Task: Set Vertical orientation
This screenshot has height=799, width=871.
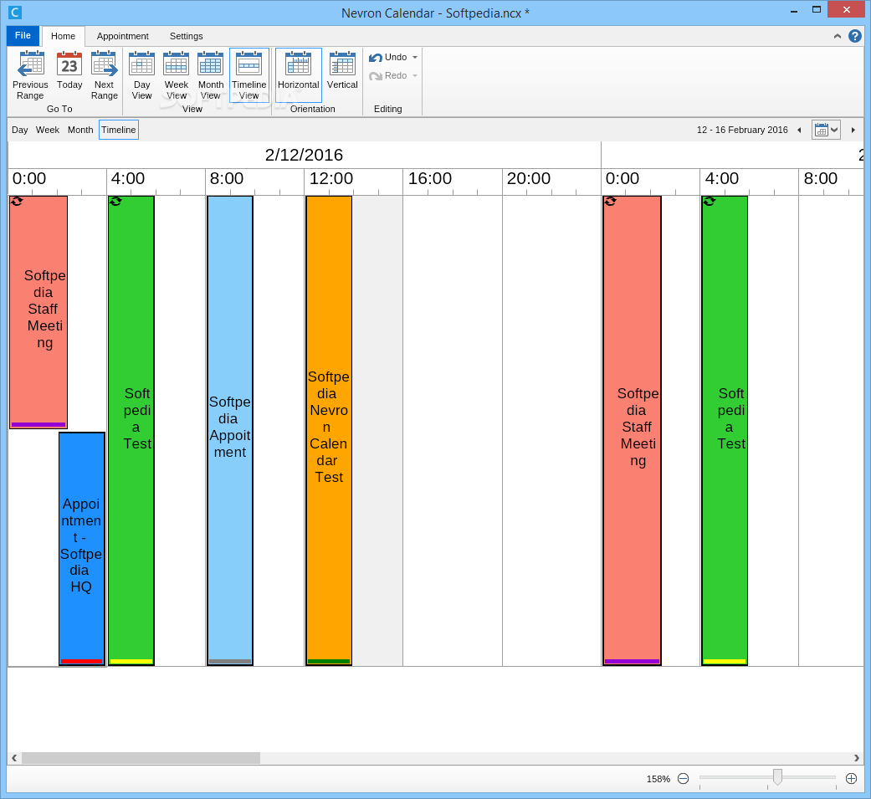Action: 342,70
